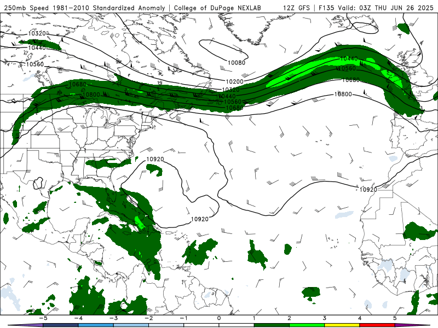Image resolution: width=438 pixels, height=328 pixels.
Task: Click the 10080 contour label near Greenland
Action: pos(237,62)
